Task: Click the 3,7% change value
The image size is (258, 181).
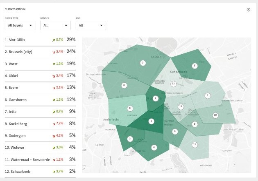Action: pos(59,171)
